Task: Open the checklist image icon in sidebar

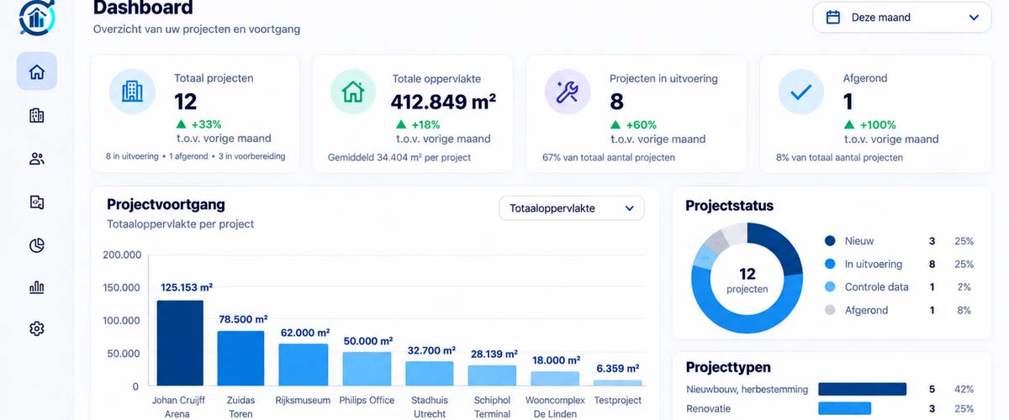Action: click(37, 202)
